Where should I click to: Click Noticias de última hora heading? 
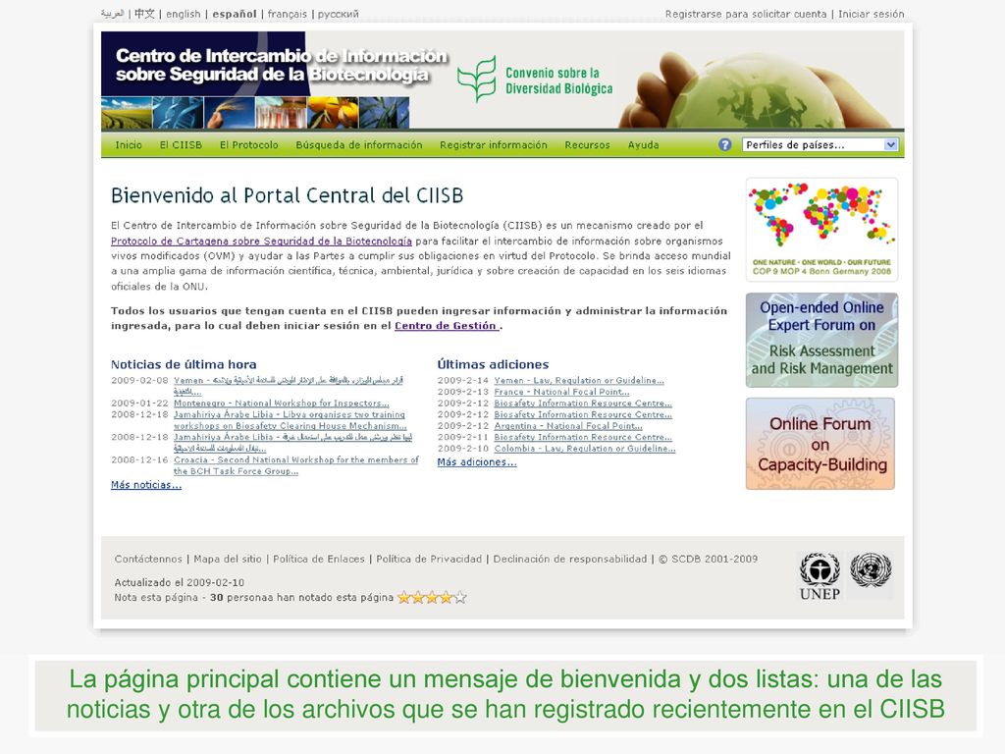[x=184, y=364]
